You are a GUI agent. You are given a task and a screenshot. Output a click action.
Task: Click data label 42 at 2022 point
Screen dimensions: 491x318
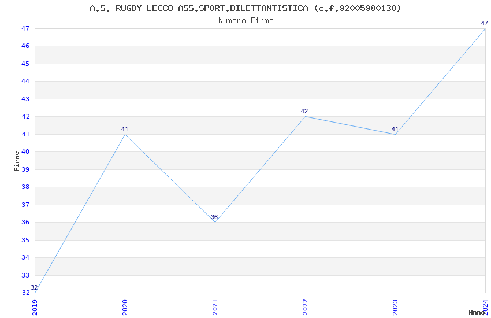[x=304, y=111]
